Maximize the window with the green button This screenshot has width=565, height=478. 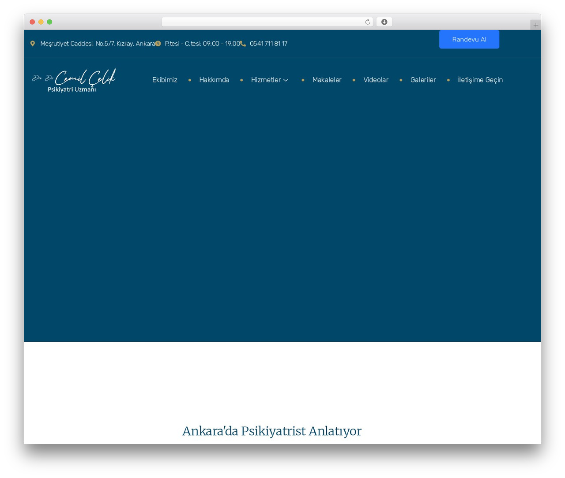click(x=49, y=22)
